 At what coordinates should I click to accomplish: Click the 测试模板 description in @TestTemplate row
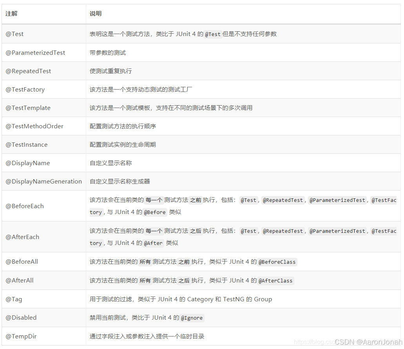pos(171,108)
